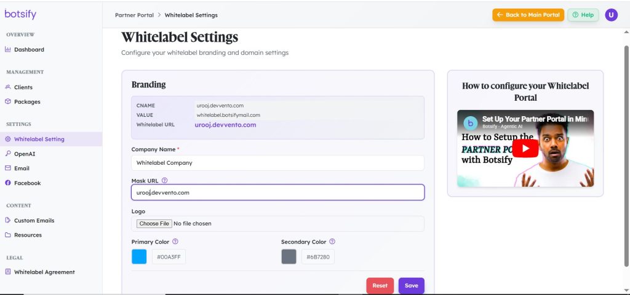Click the Botsify channel icon in video
630x295 pixels.
[x=471, y=122]
